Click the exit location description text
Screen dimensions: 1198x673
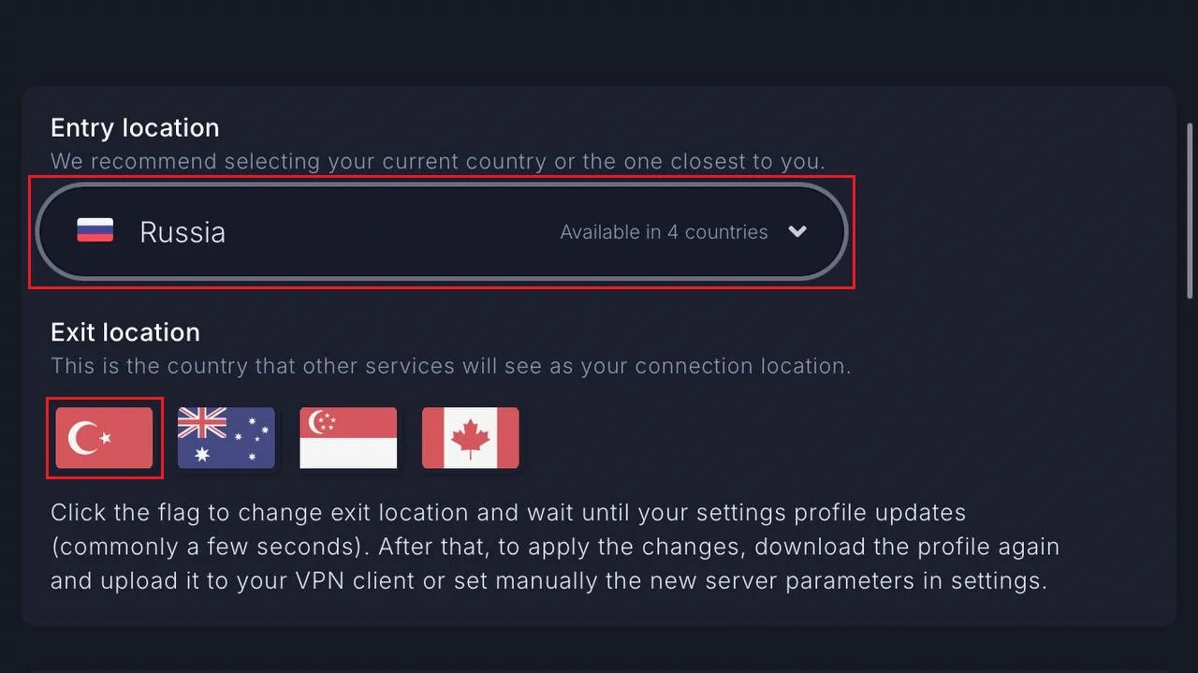coord(451,366)
